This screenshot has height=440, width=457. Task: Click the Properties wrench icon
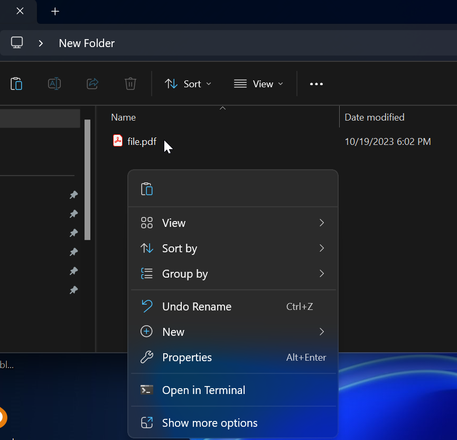pyautogui.click(x=146, y=357)
